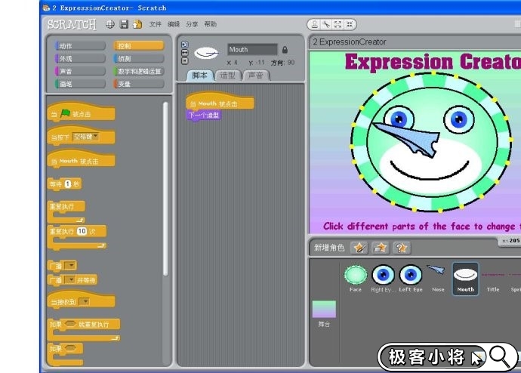Select the left-right flip rotation style
Viewport: 521px width, 373px height.
pyautogui.click(x=185, y=53)
